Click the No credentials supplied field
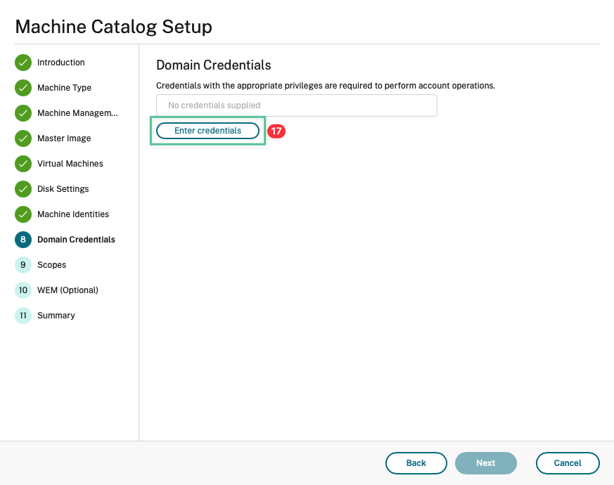This screenshot has width=614, height=485. coord(296,105)
